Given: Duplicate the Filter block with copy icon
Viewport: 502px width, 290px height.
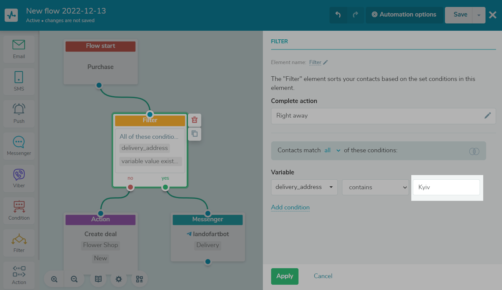Looking at the screenshot, I should [195, 134].
